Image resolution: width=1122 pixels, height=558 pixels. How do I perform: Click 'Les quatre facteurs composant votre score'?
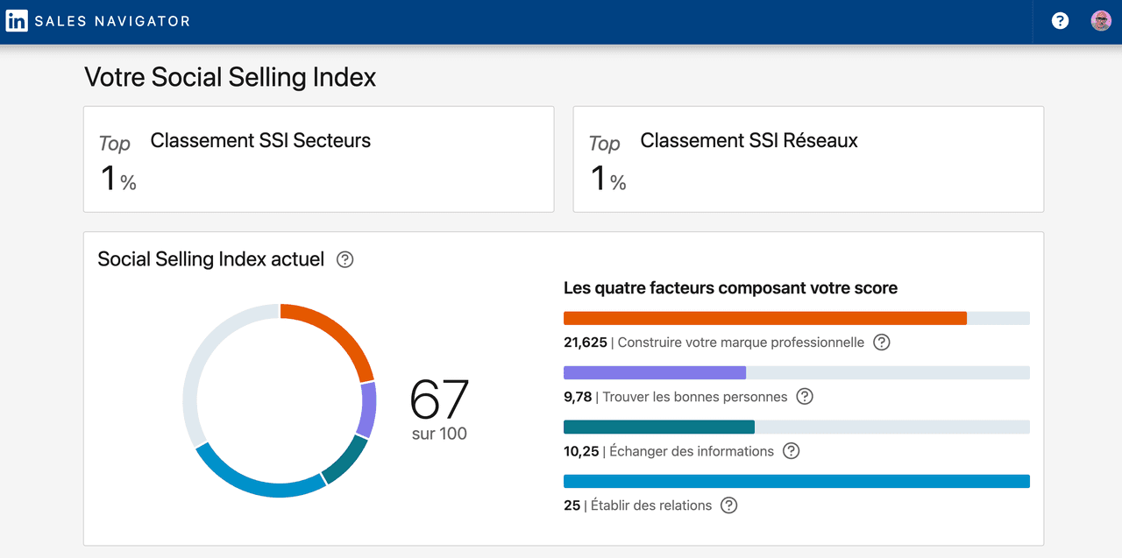click(x=730, y=288)
